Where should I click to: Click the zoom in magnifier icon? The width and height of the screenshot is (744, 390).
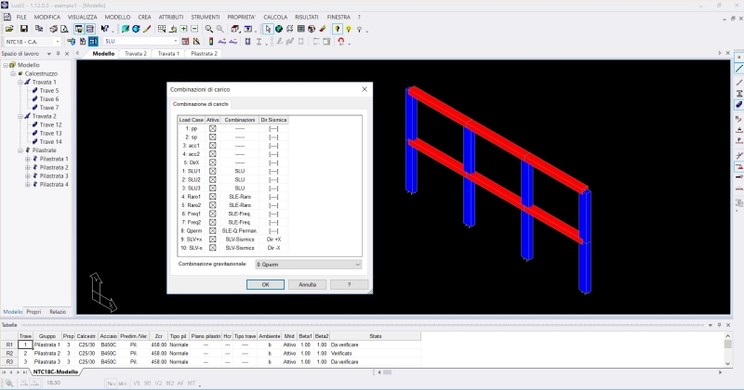(207, 29)
